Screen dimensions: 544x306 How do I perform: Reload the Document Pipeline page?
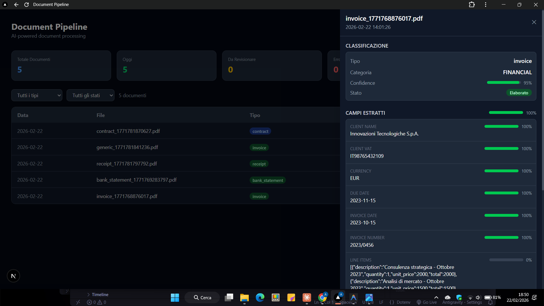tap(26, 5)
